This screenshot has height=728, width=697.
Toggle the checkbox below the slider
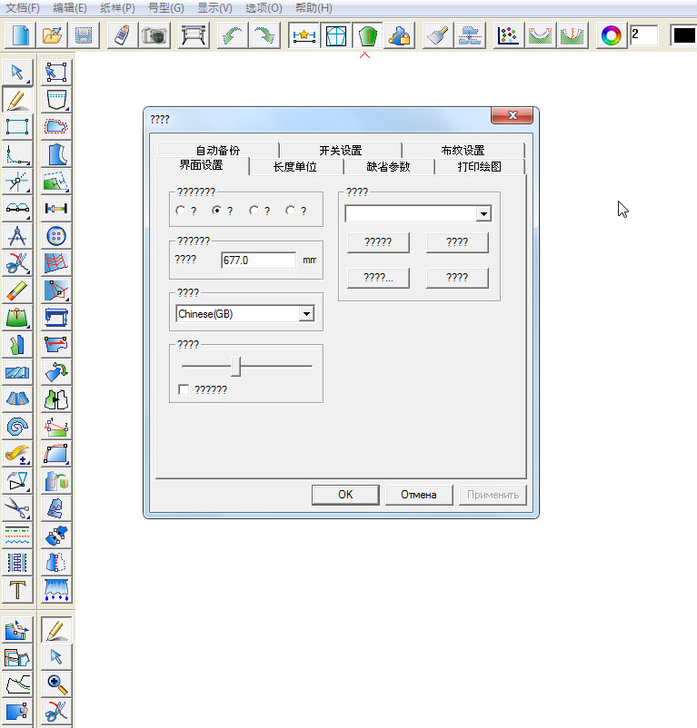point(184,389)
